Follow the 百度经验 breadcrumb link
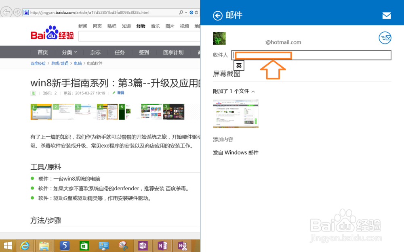The image size is (404, 252). [38, 63]
